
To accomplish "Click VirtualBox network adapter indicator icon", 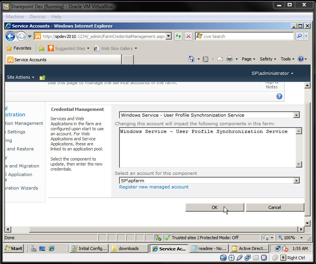I will point(247,258).
